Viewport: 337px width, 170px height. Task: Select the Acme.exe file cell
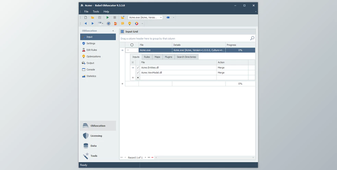tap(155, 50)
